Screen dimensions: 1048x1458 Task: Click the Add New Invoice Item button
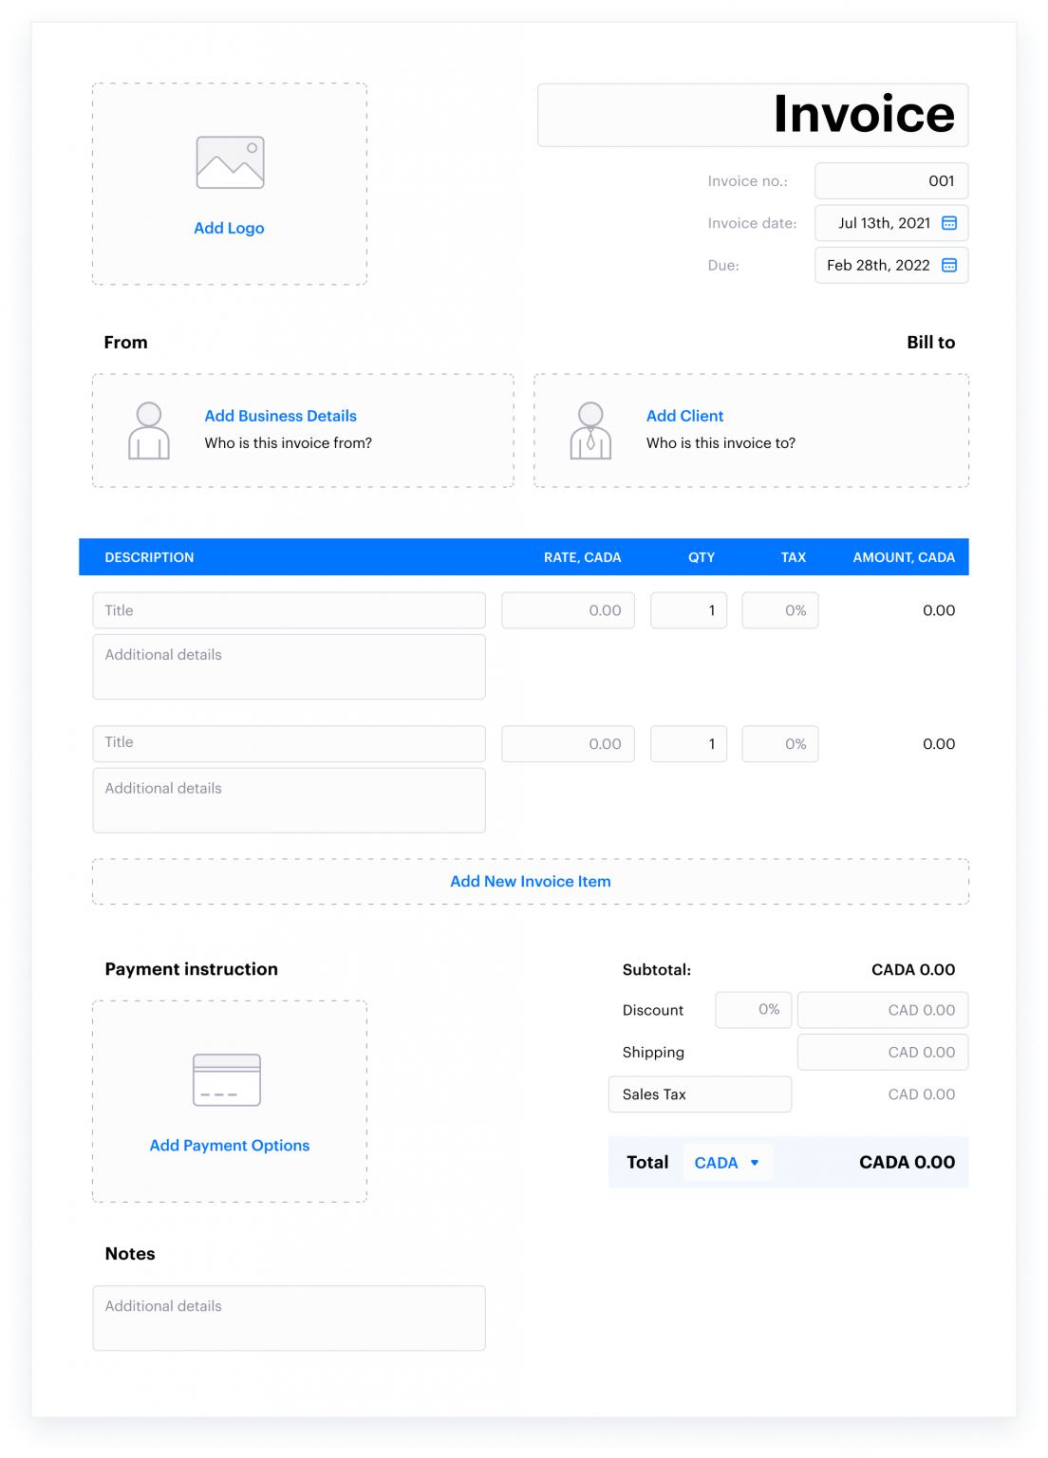point(530,881)
